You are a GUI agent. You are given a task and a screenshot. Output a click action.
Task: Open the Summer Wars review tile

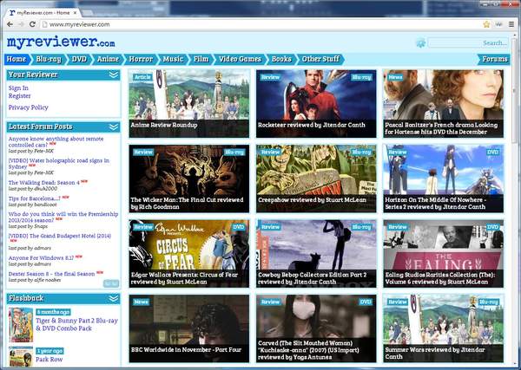[x=443, y=328]
